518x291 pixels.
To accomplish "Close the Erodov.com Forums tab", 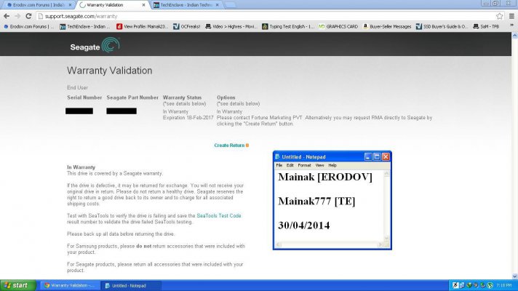I will (70, 5).
